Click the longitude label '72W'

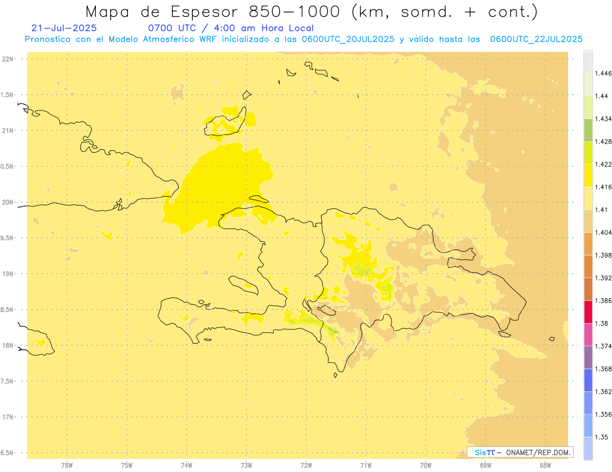coord(306,465)
